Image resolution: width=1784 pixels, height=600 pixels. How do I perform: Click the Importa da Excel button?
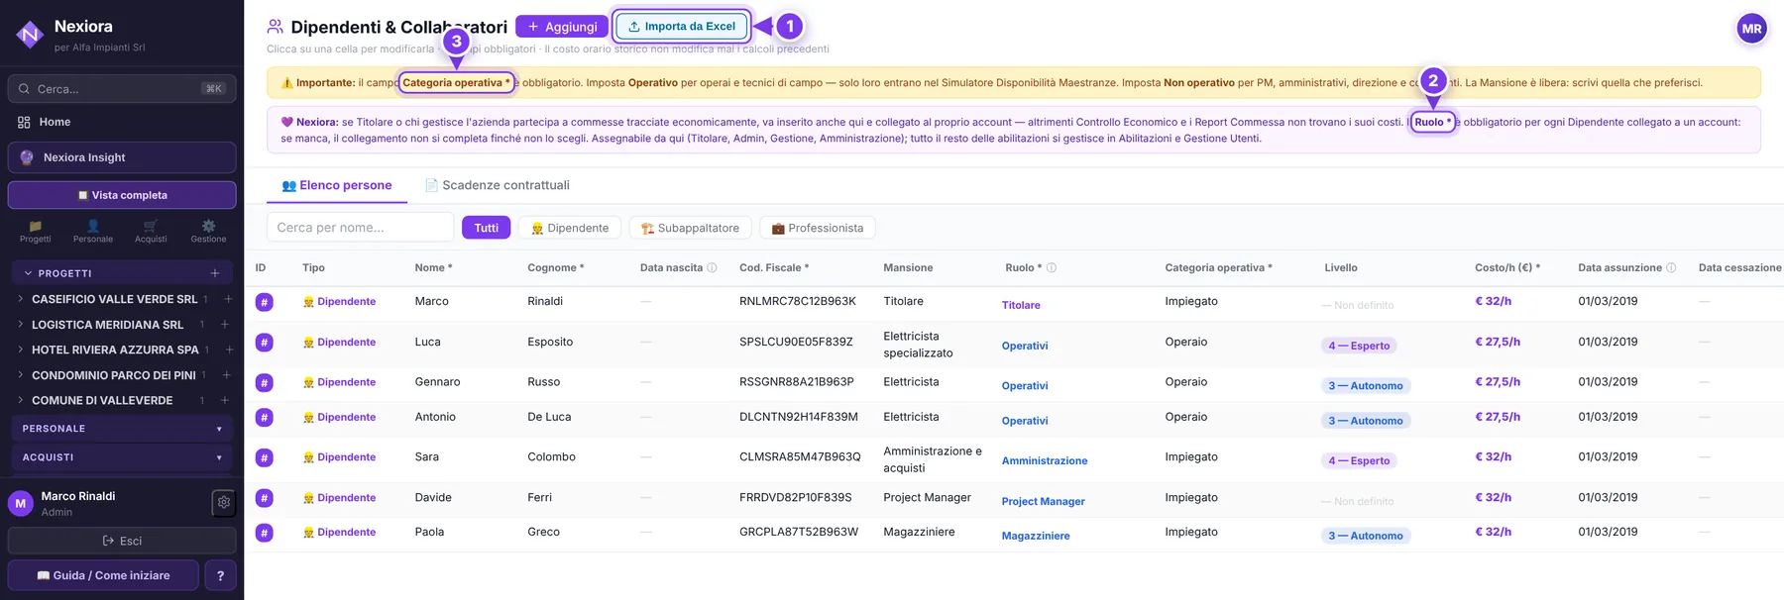pos(682,27)
